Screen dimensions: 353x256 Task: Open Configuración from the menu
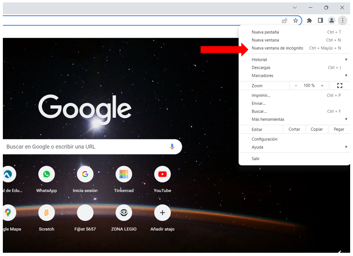(x=294, y=139)
